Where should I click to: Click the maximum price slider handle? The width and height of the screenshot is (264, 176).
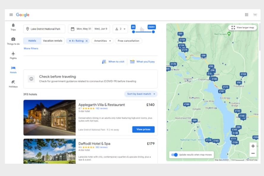[x=153, y=32]
